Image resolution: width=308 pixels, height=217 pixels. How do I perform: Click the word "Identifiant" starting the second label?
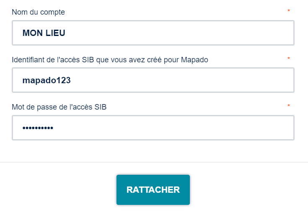[x=28, y=60]
